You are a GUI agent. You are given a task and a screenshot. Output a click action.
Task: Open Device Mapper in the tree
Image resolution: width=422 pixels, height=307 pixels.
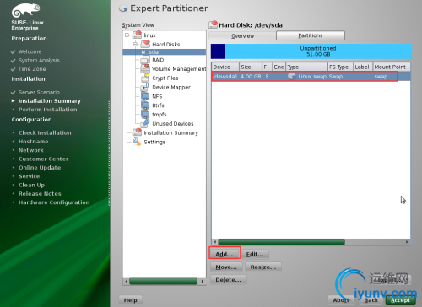(x=171, y=87)
